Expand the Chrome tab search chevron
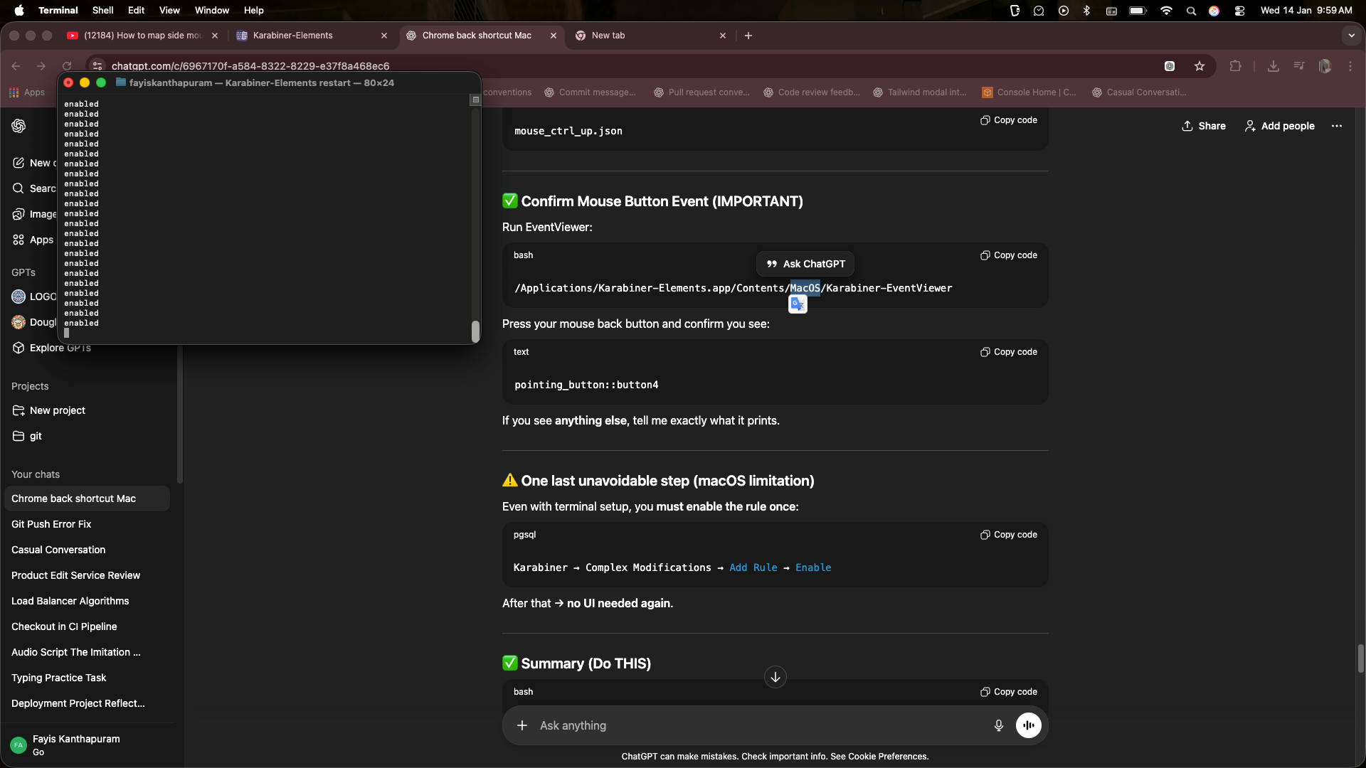 (1351, 36)
